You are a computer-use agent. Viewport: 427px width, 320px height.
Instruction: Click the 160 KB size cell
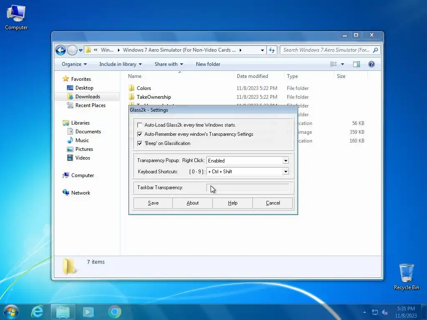(x=357, y=141)
